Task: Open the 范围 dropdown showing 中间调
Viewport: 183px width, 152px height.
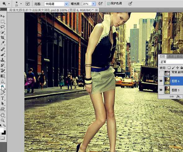Action: (56, 4)
